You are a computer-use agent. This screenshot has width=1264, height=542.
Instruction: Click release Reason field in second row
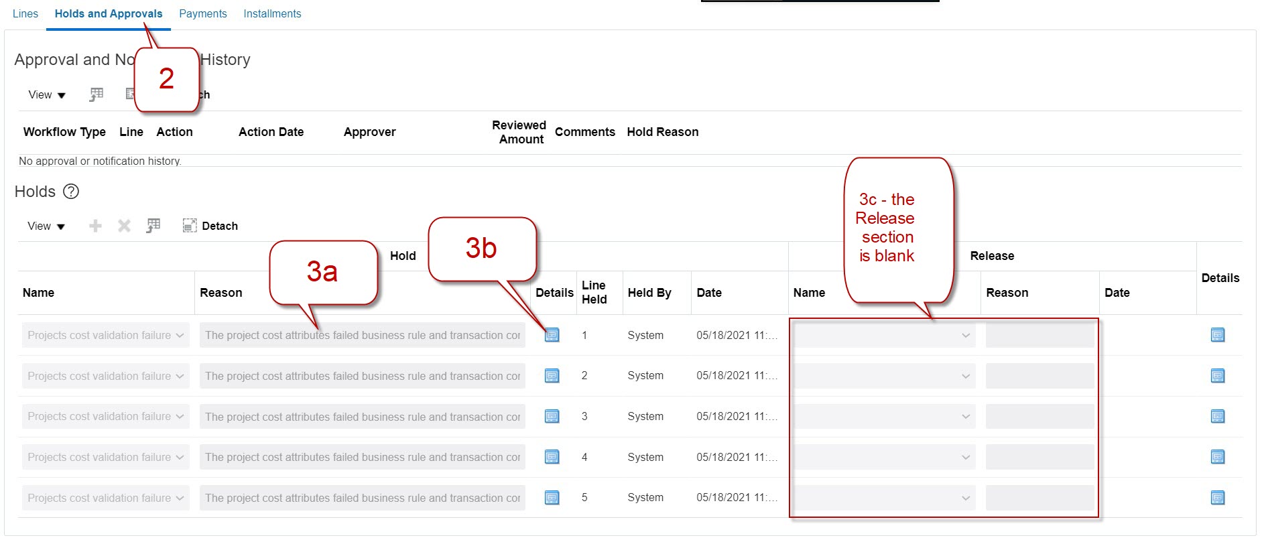[x=1039, y=376]
